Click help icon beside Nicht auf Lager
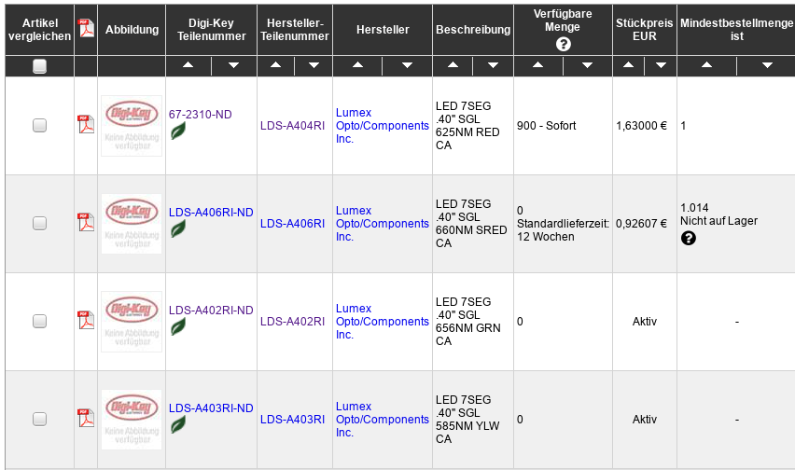 pyautogui.click(x=689, y=238)
